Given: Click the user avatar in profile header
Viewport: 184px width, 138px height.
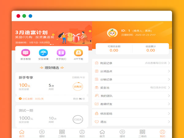Looking at the screenshot, I should (x=112, y=33).
